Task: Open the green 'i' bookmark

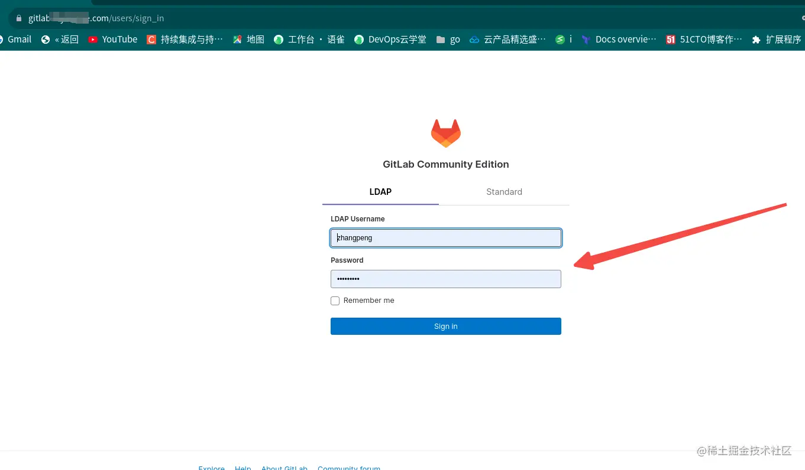Action: coord(564,40)
